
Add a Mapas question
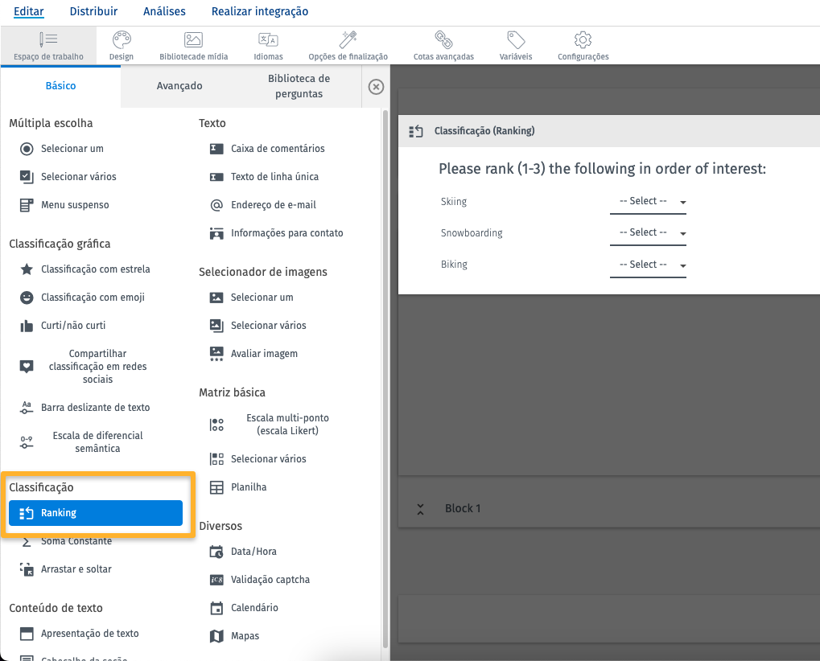pos(235,636)
